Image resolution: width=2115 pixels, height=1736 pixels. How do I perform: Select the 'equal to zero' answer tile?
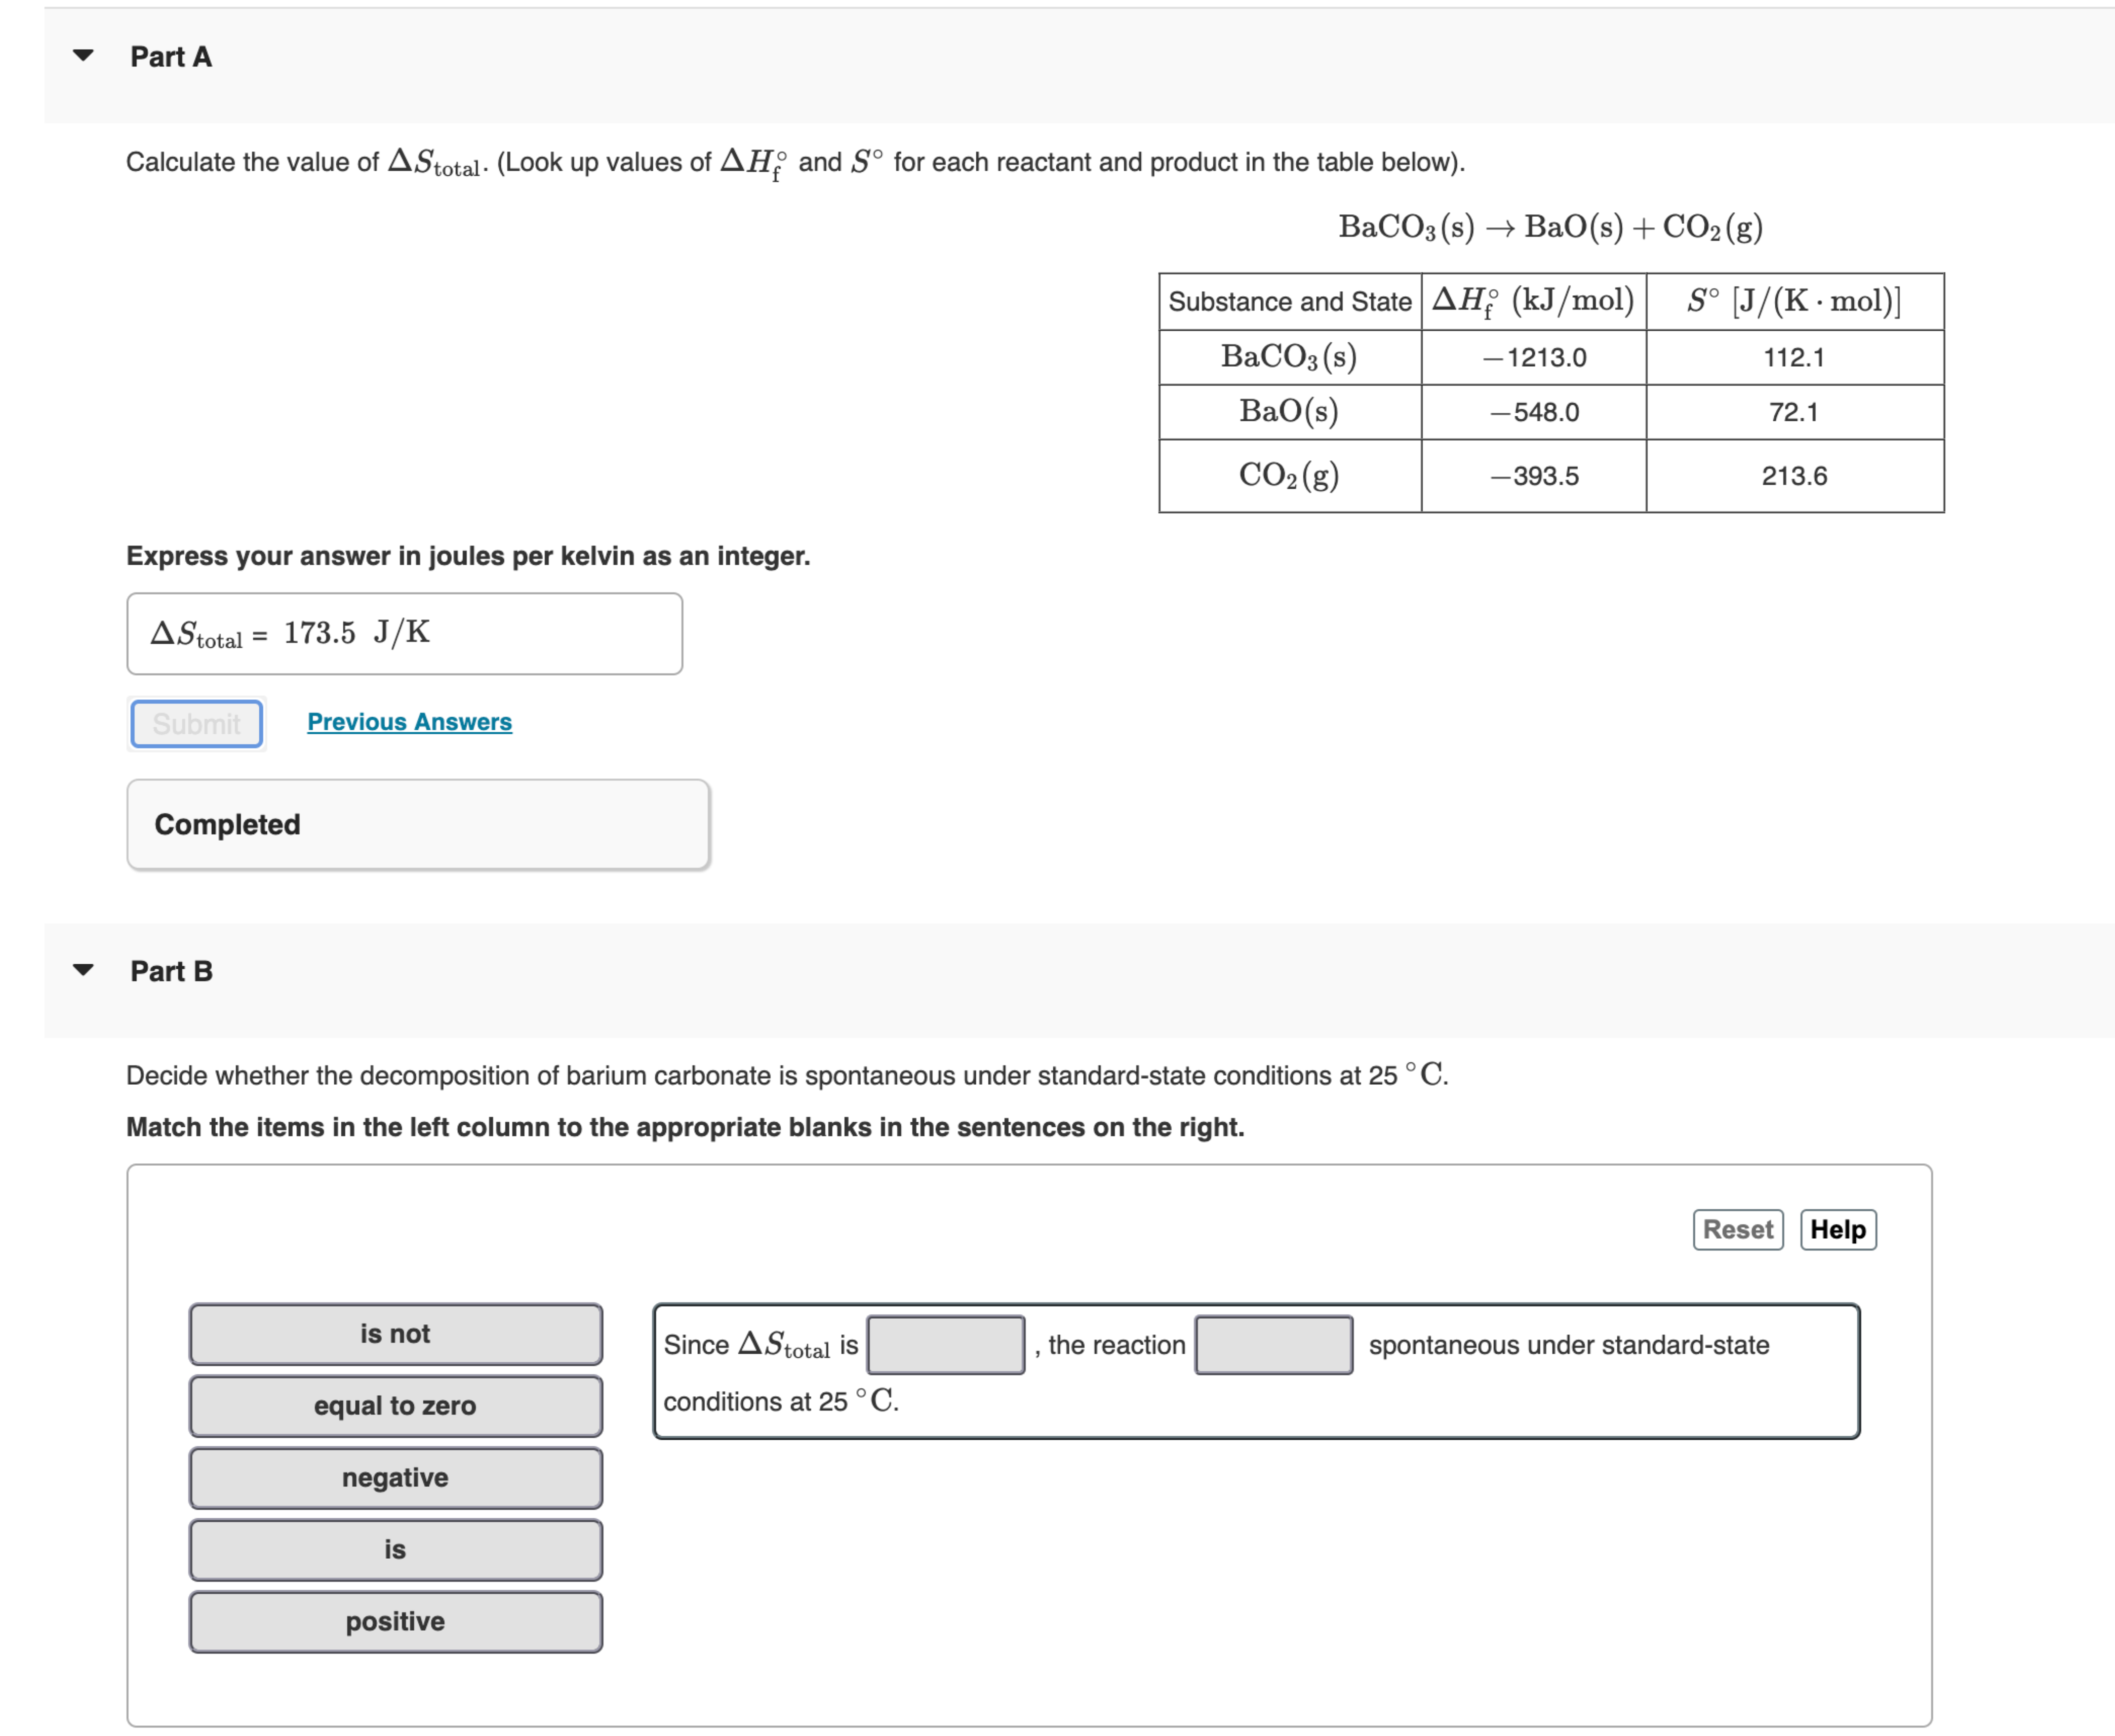pos(395,1406)
